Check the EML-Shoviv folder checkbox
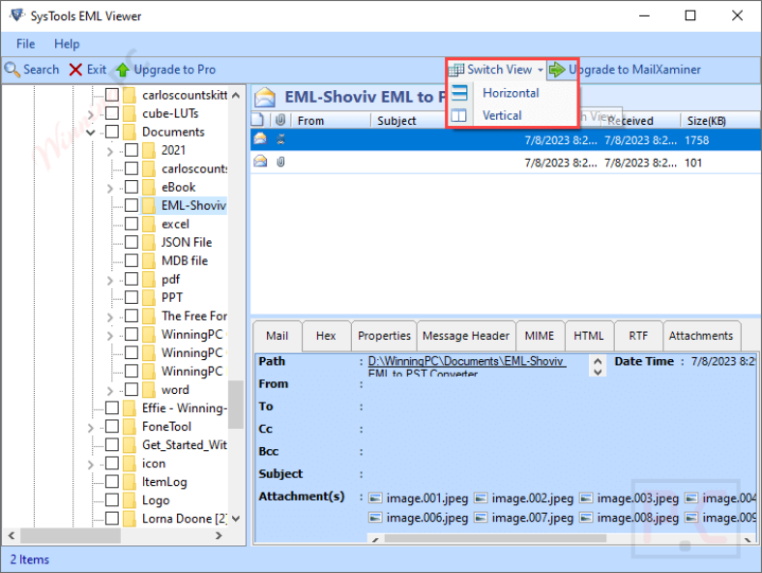Image resolution: width=762 pixels, height=573 pixels. point(132,205)
